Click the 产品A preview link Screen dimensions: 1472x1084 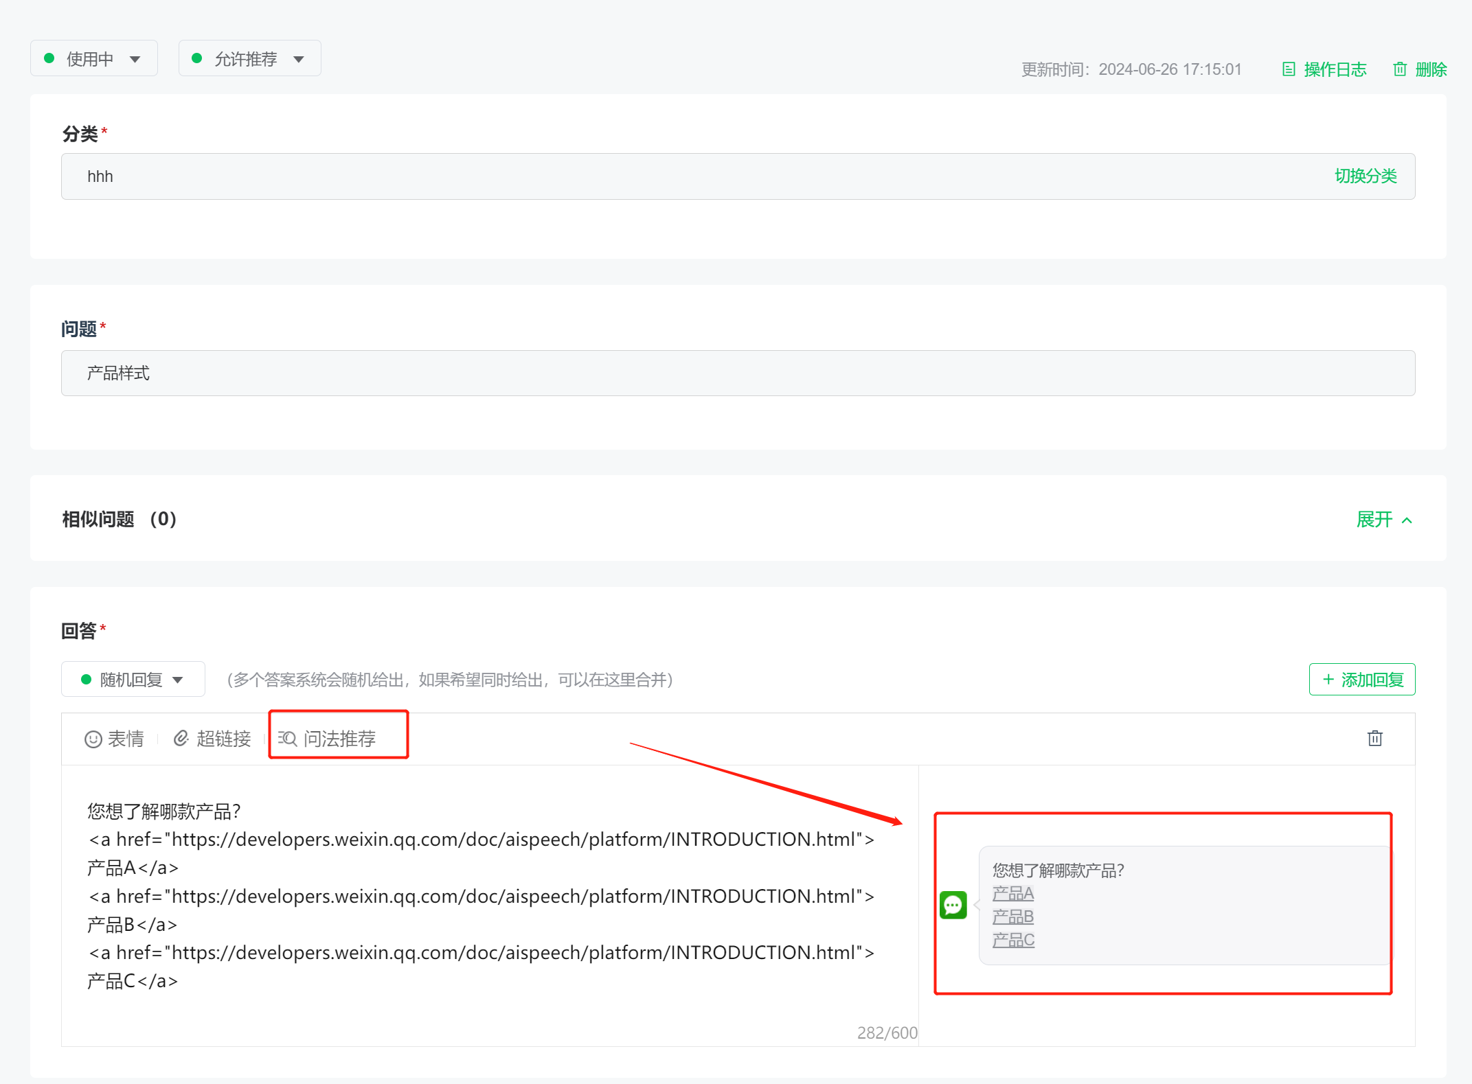(1013, 894)
